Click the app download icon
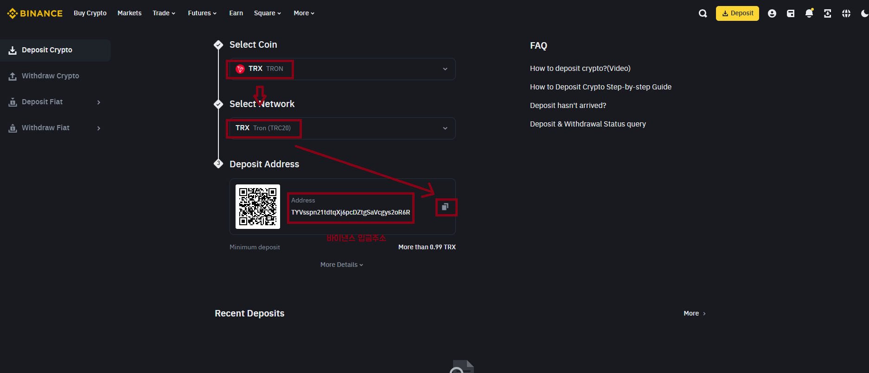 click(x=828, y=13)
